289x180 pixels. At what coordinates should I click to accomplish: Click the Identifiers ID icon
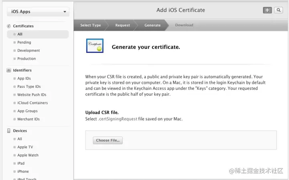(9, 70)
